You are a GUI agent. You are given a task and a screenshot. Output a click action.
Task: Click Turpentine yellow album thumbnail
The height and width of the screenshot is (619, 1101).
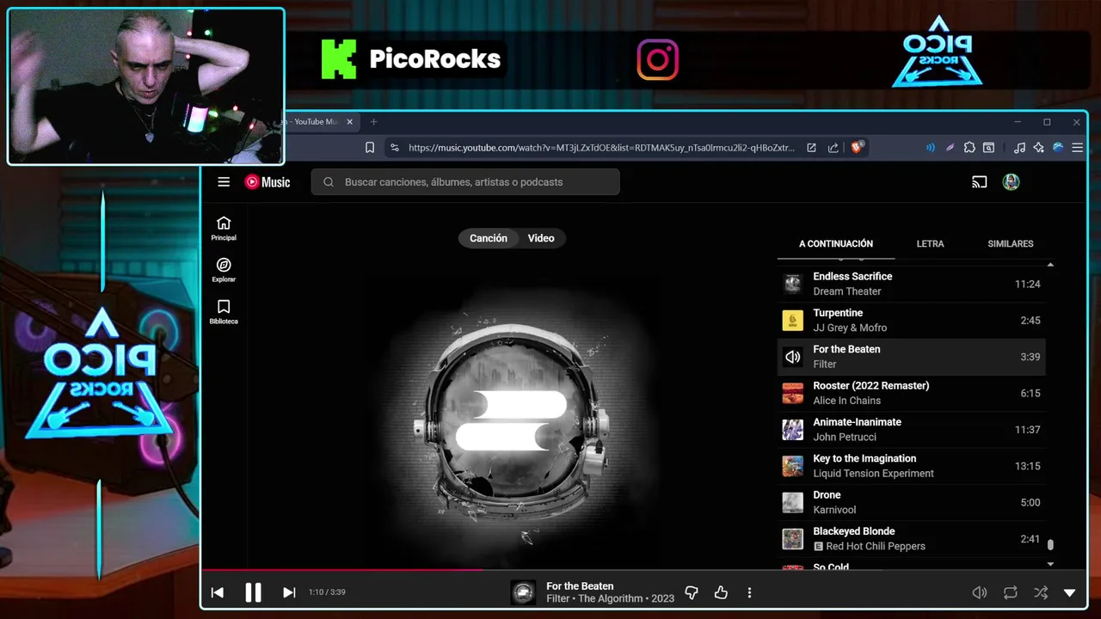(x=792, y=321)
